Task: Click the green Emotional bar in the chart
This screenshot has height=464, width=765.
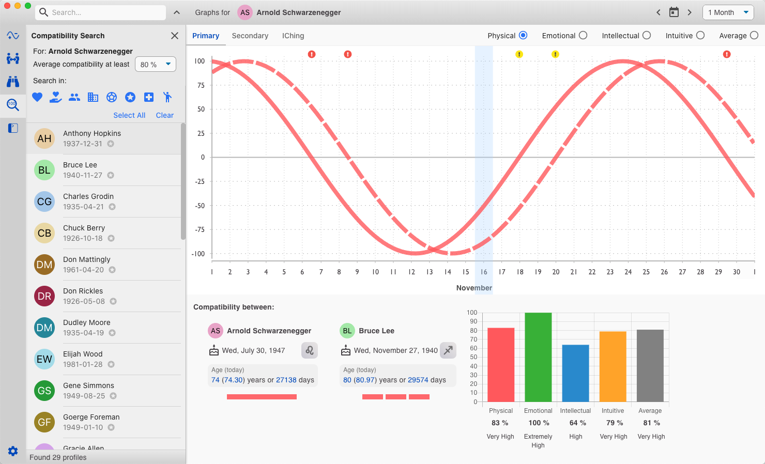Action: pyautogui.click(x=538, y=357)
